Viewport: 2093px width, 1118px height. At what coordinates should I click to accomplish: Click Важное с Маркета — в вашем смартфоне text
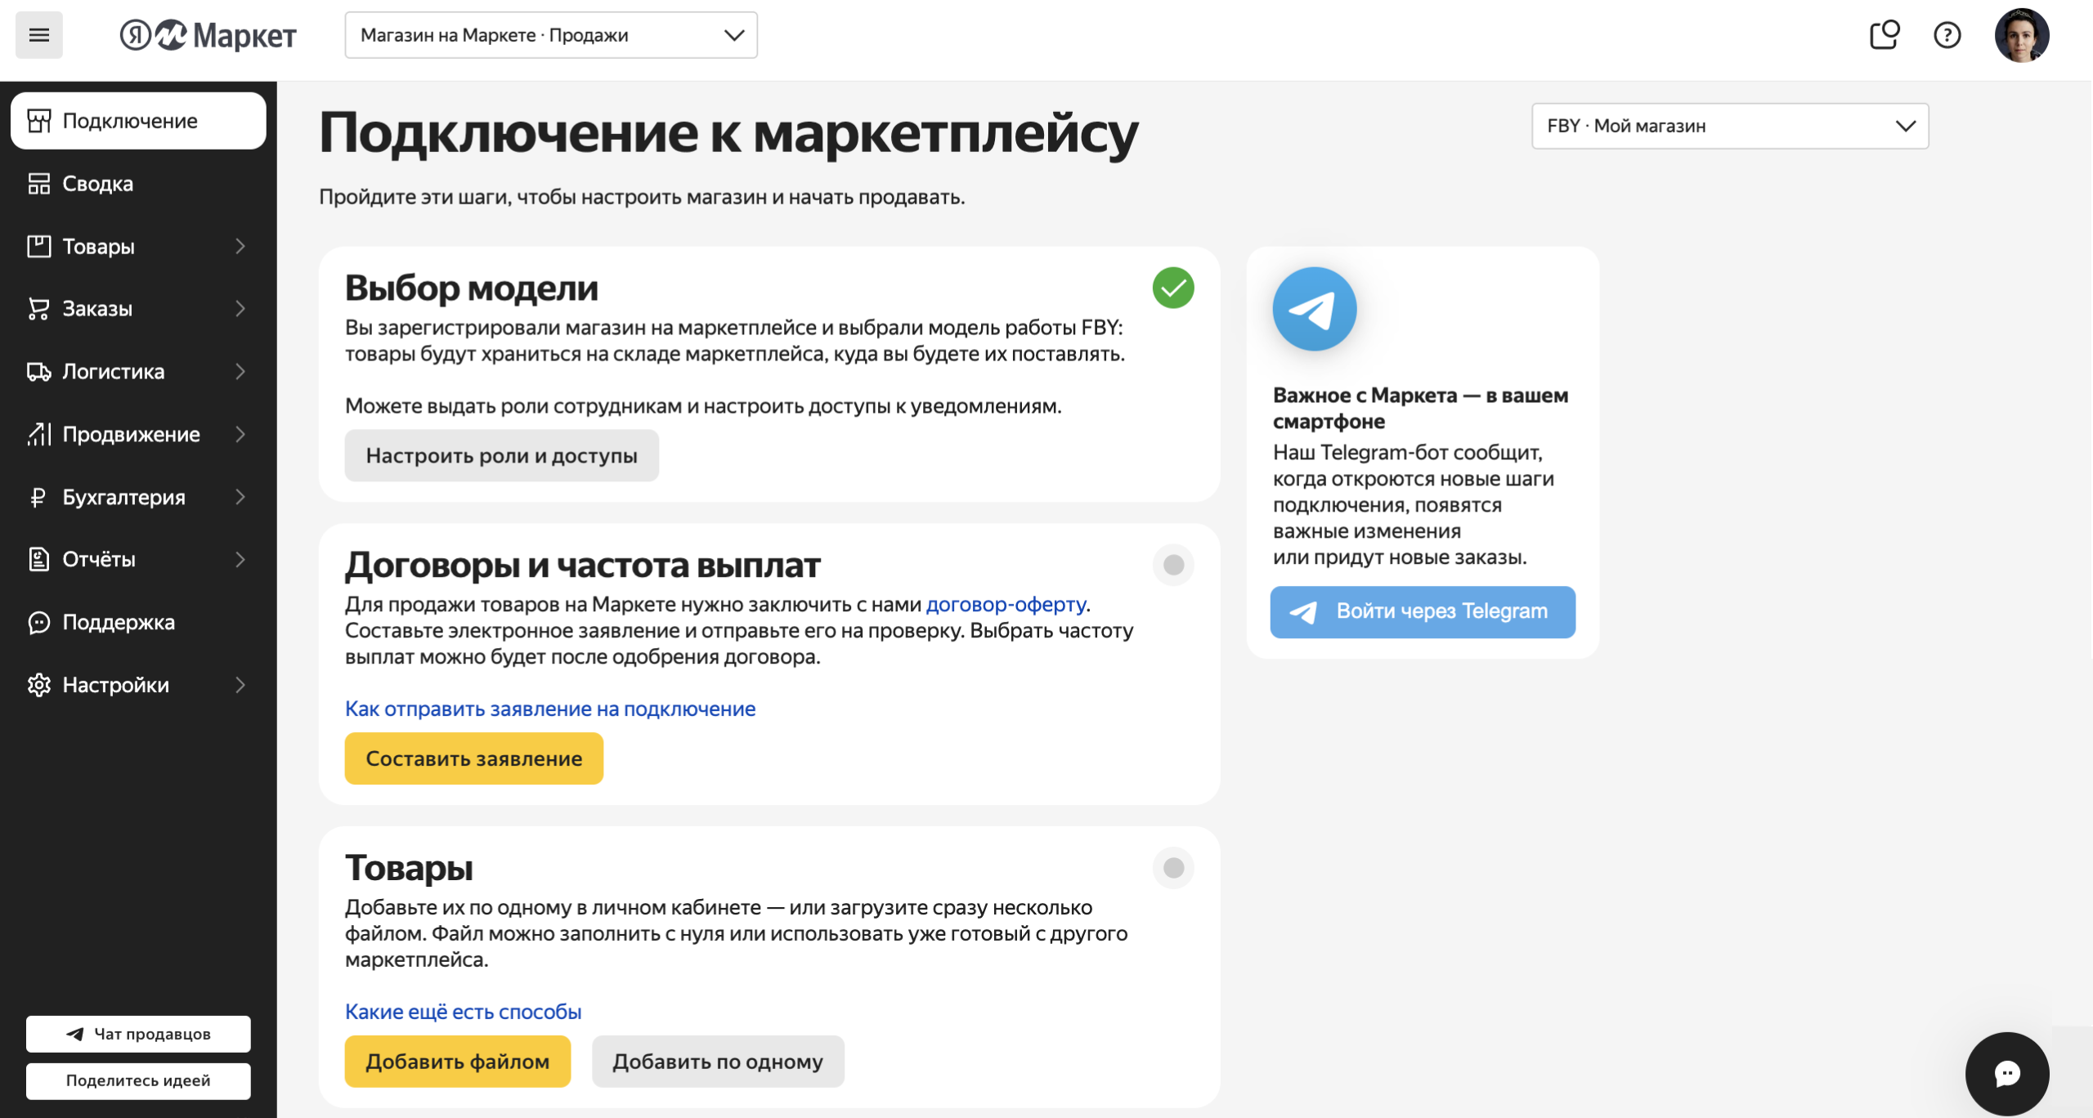pos(1421,408)
